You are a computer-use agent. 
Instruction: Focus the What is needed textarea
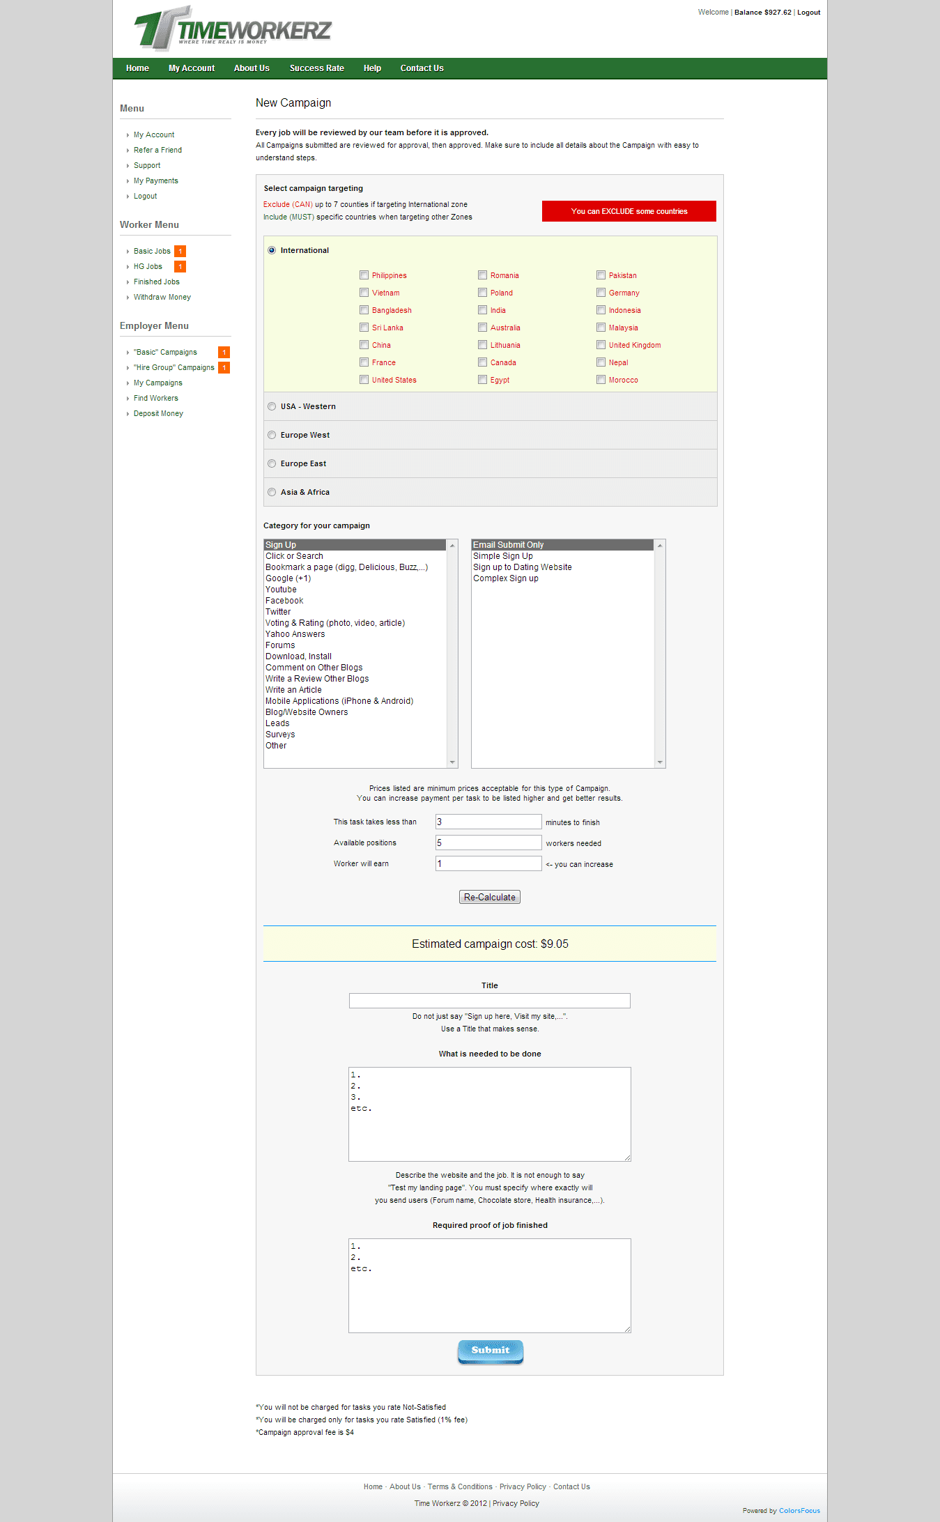point(490,1114)
